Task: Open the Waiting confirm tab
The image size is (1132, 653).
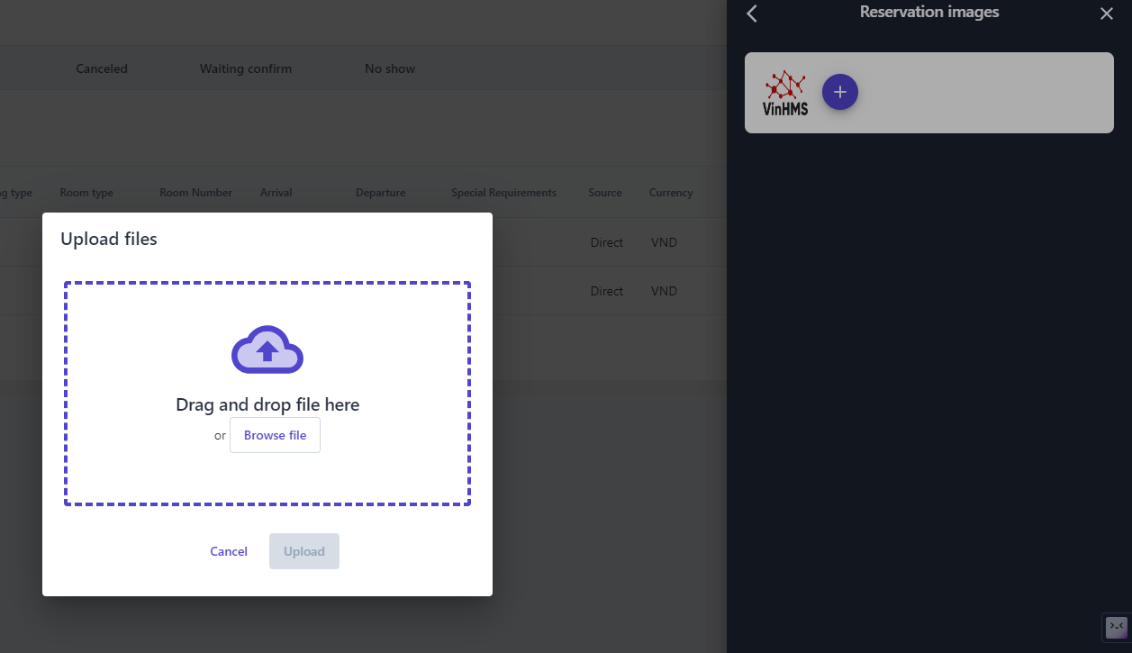Action: point(246,68)
